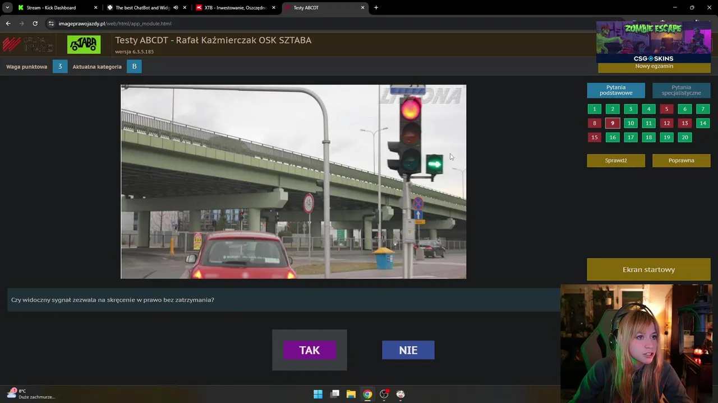Image resolution: width=718 pixels, height=403 pixels.
Task: Show Pytania specjalistyczne questions
Action: pos(681,90)
